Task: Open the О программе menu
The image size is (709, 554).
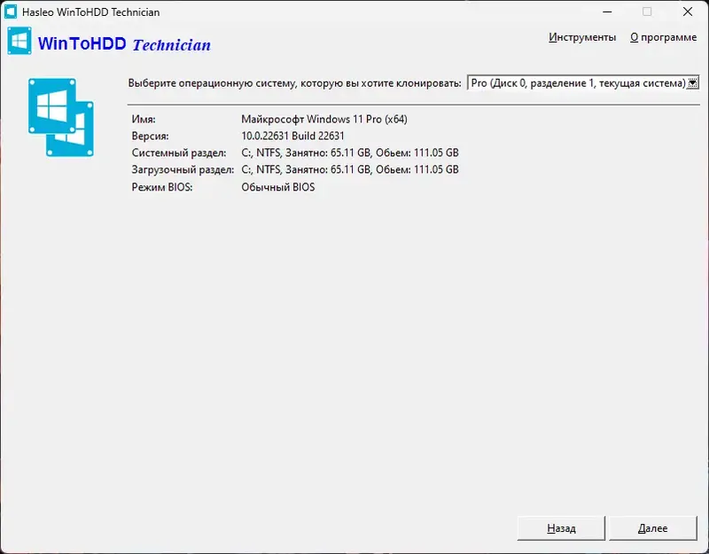Action: pos(663,37)
